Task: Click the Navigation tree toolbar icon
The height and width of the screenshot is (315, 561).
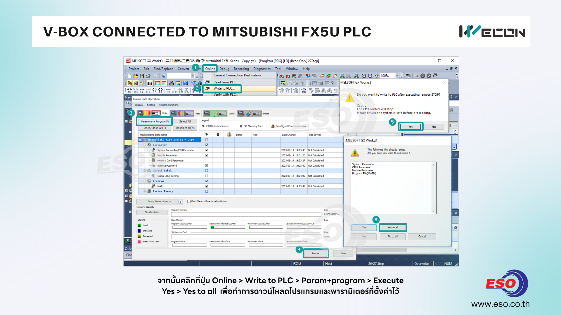Action: click(x=129, y=83)
